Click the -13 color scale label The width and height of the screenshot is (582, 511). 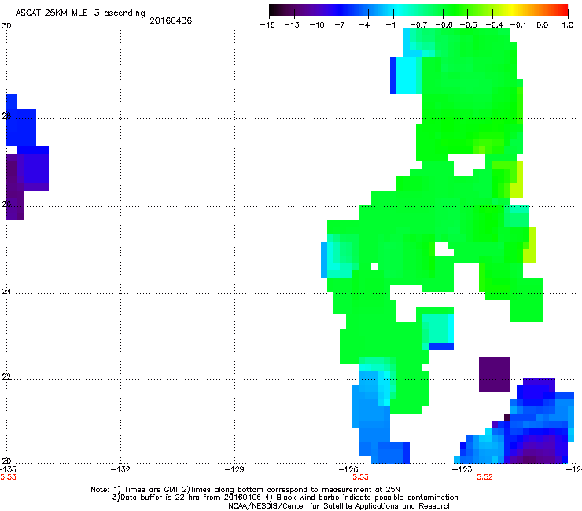[x=292, y=25]
